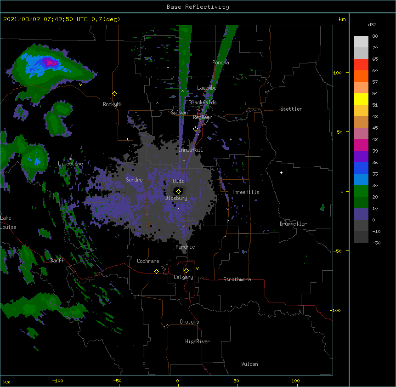Click the Airdrie city label
396x387 pixels.
pos(186,247)
